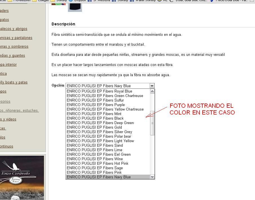Choose EP Fibers Hot Pink option
This screenshot has height=200, width=255.
pyautogui.click(x=108, y=163)
